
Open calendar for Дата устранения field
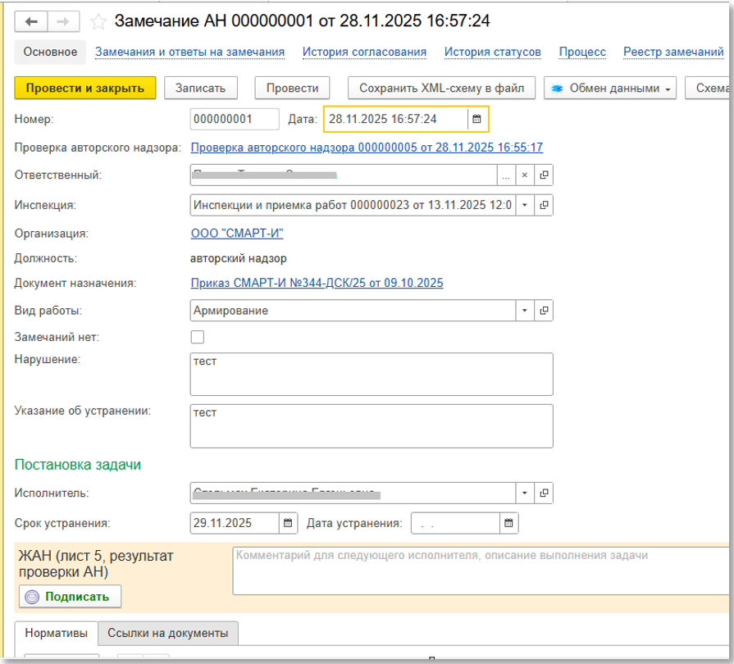click(x=508, y=523)
